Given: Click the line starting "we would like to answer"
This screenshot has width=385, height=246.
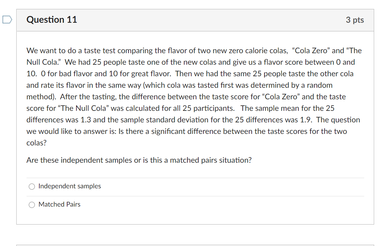Looking at the screenshot, I should (187, 131).
